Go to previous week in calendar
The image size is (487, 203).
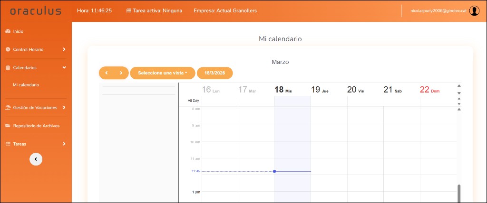click(x=107, y=73)
